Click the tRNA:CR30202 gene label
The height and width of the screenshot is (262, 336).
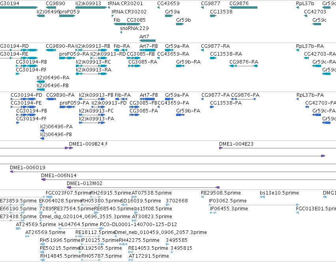[x=129, y=11]
